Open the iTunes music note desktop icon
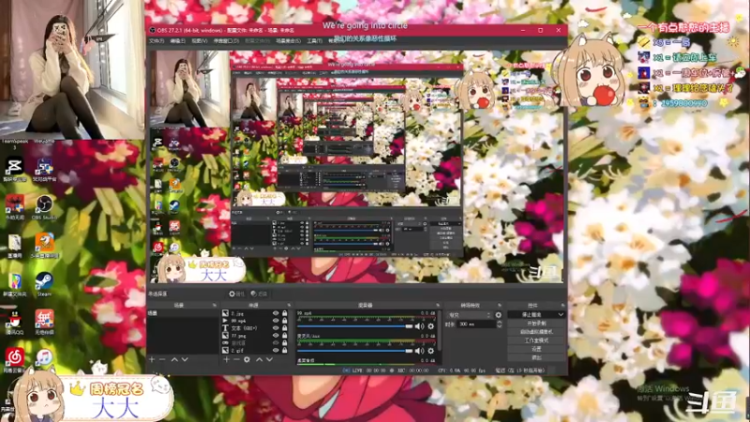Screen dimensions: 750x422 tap(44, 358)
